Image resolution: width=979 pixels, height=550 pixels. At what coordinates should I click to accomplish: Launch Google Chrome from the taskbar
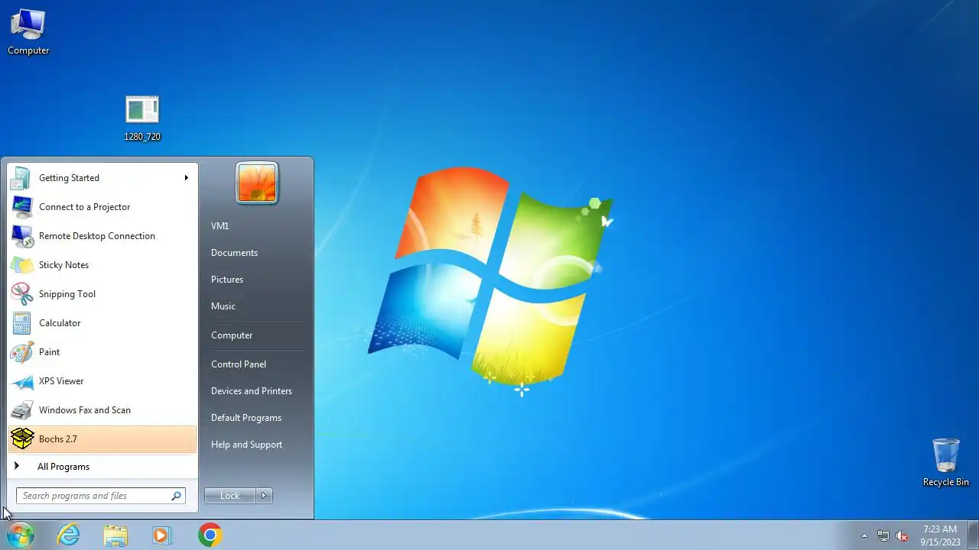210,535
